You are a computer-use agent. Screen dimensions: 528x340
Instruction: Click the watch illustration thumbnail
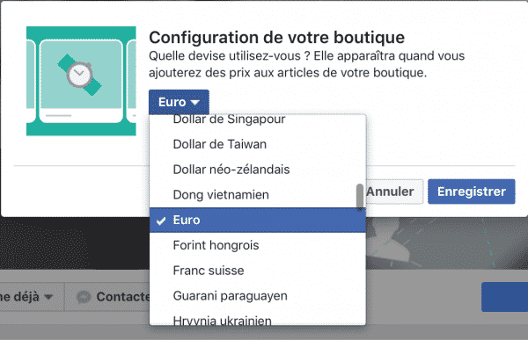tap(81, 81)
